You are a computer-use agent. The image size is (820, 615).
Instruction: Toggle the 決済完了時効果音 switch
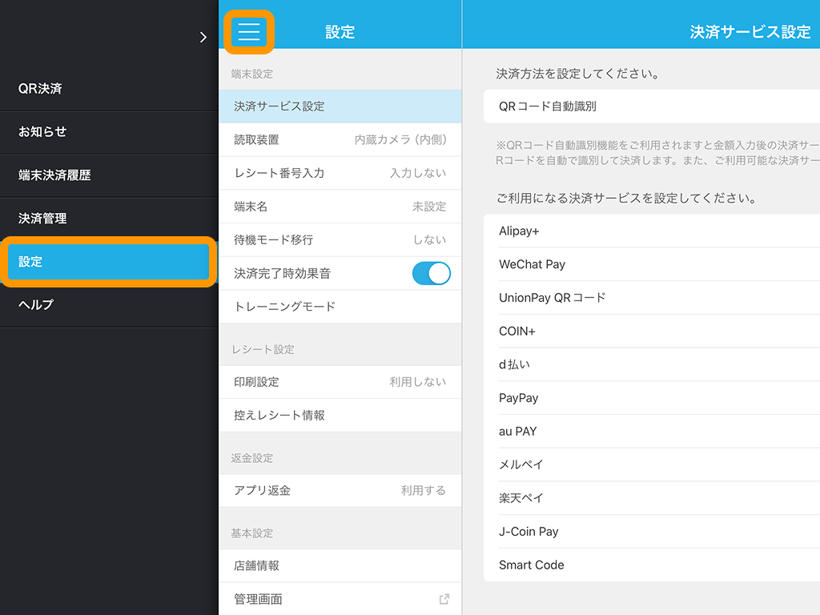tap(431, 273)
